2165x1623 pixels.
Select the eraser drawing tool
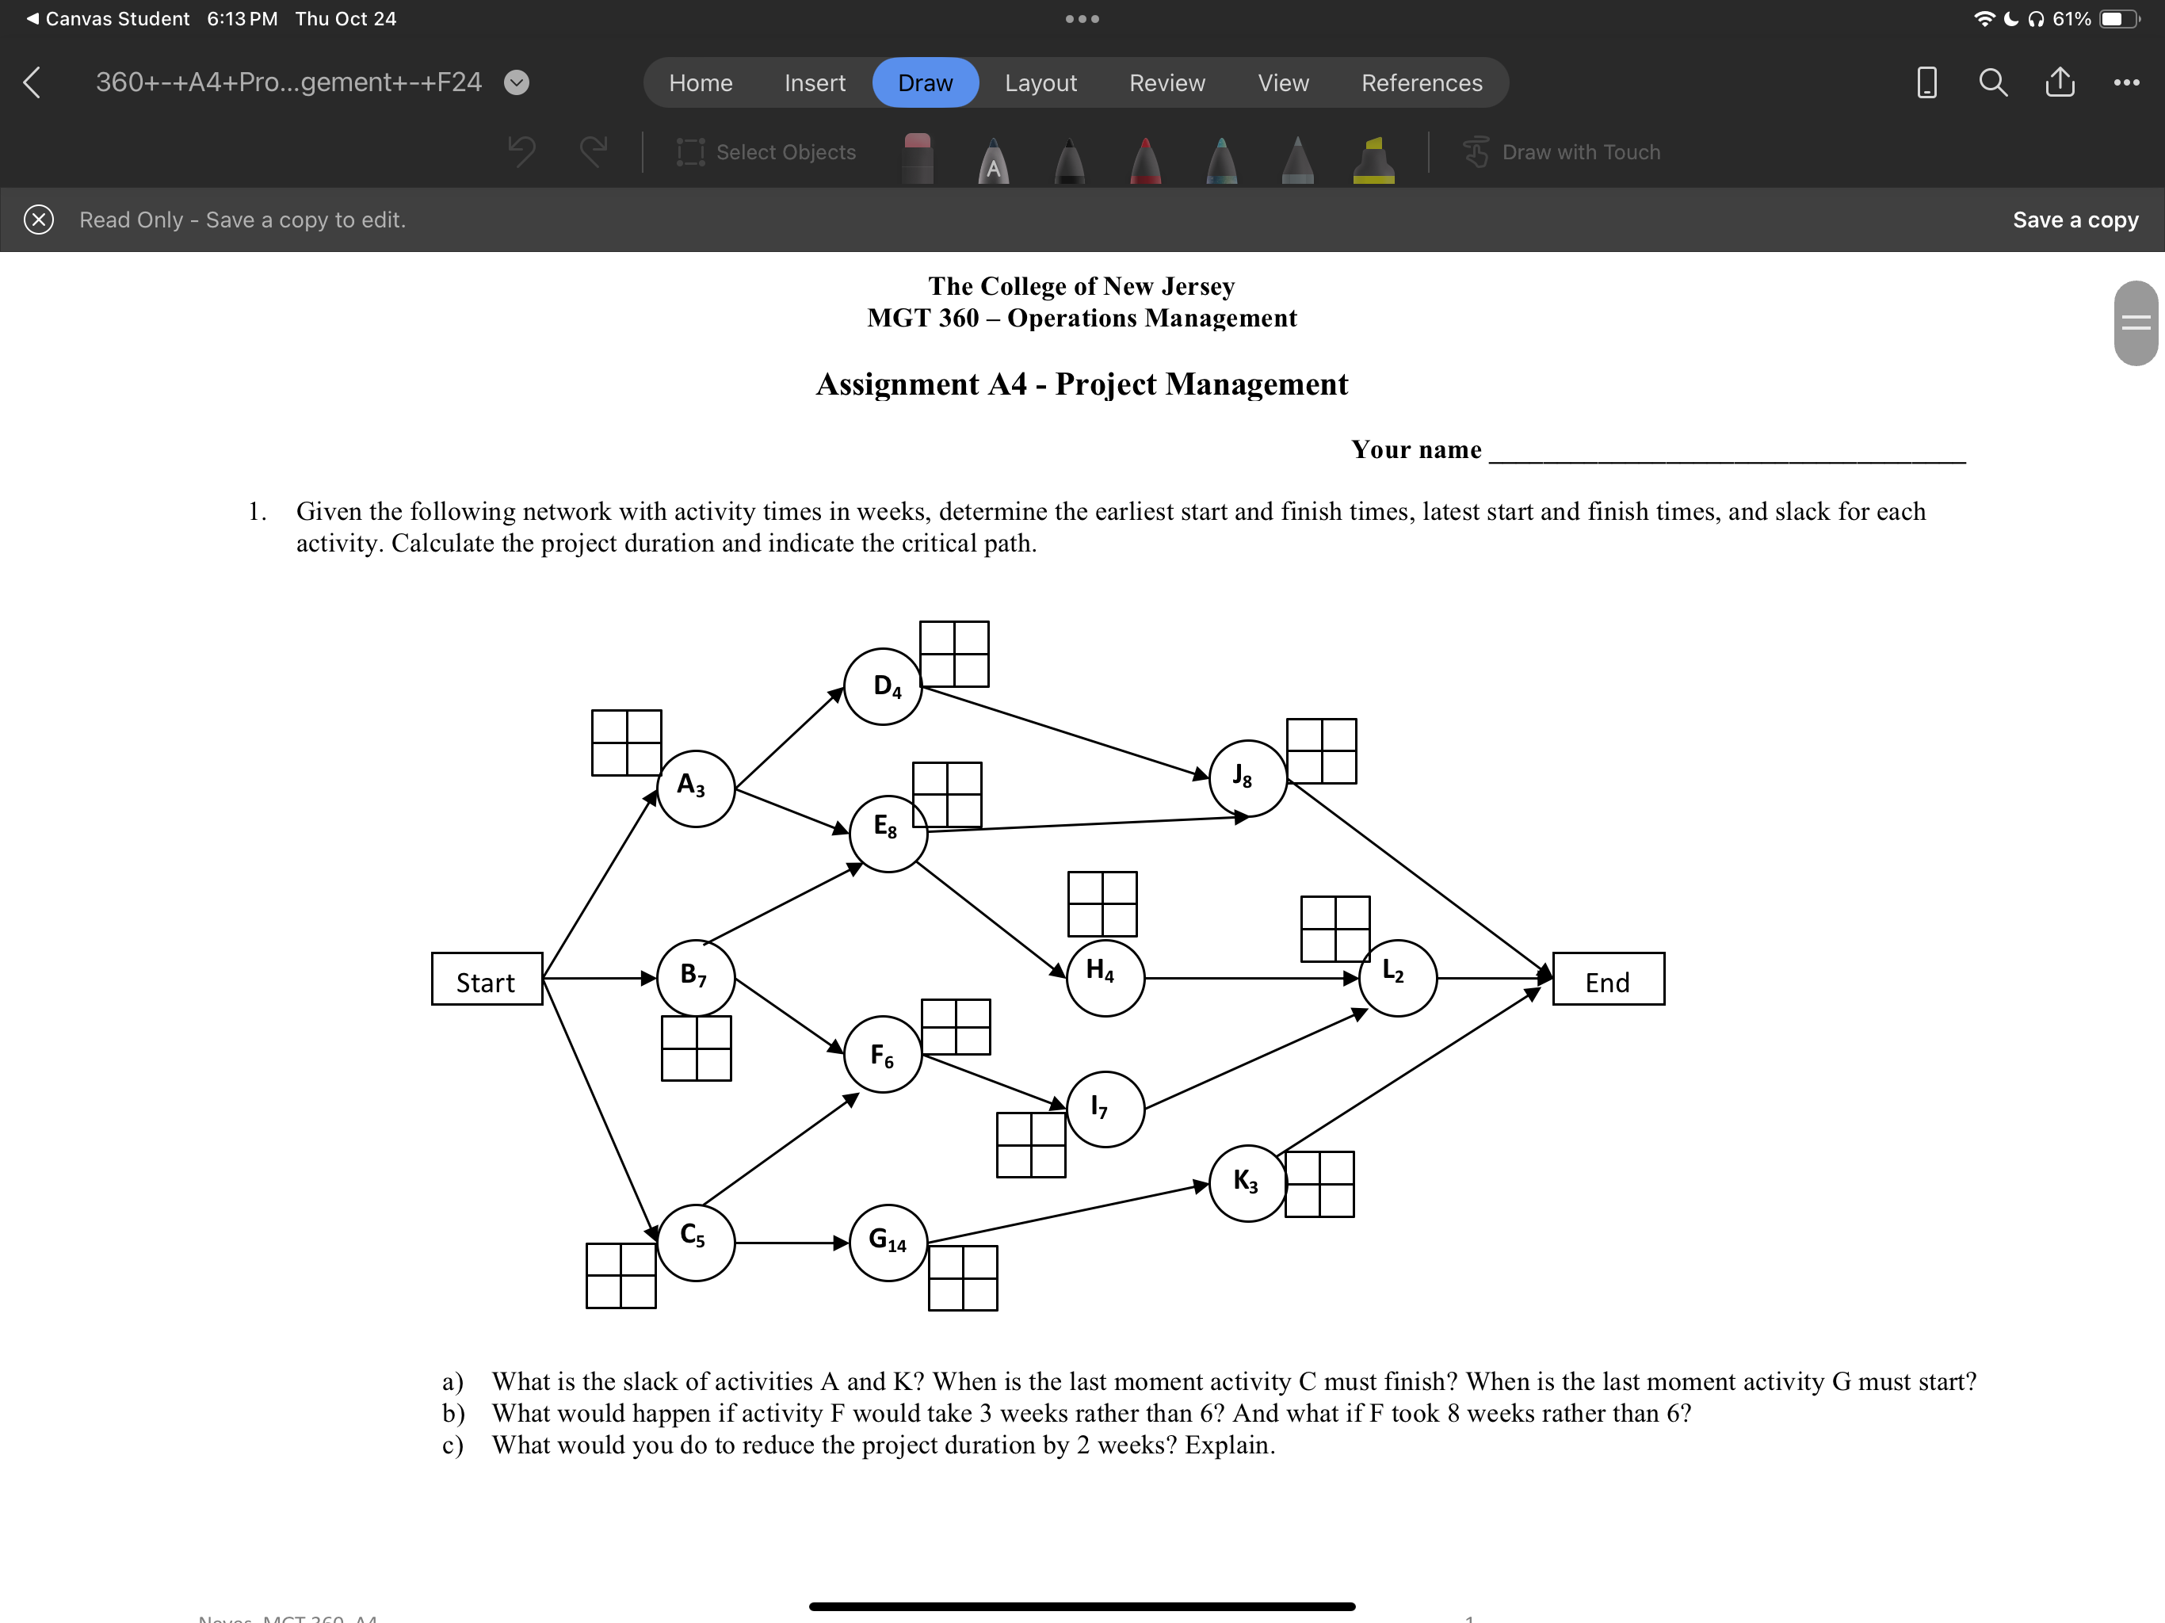point(917,158)
